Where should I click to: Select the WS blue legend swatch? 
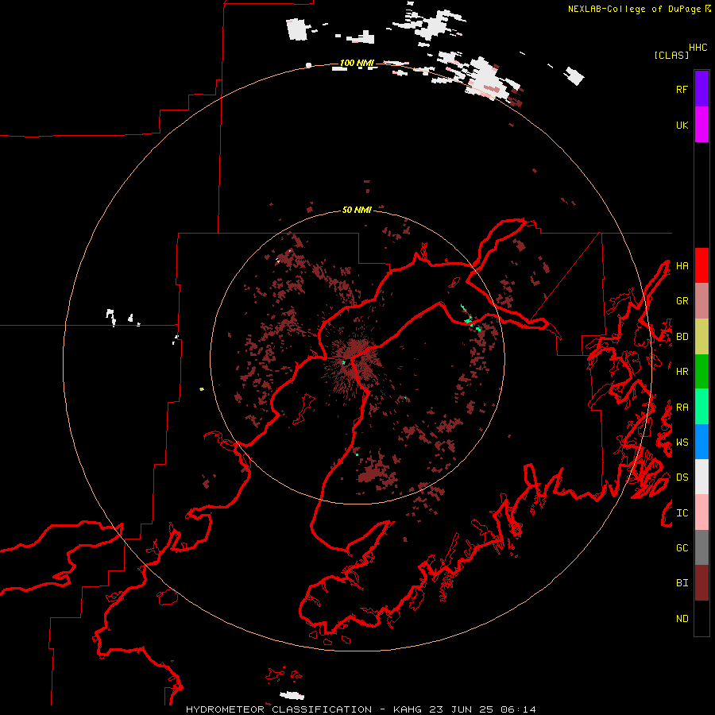[701, 442]
